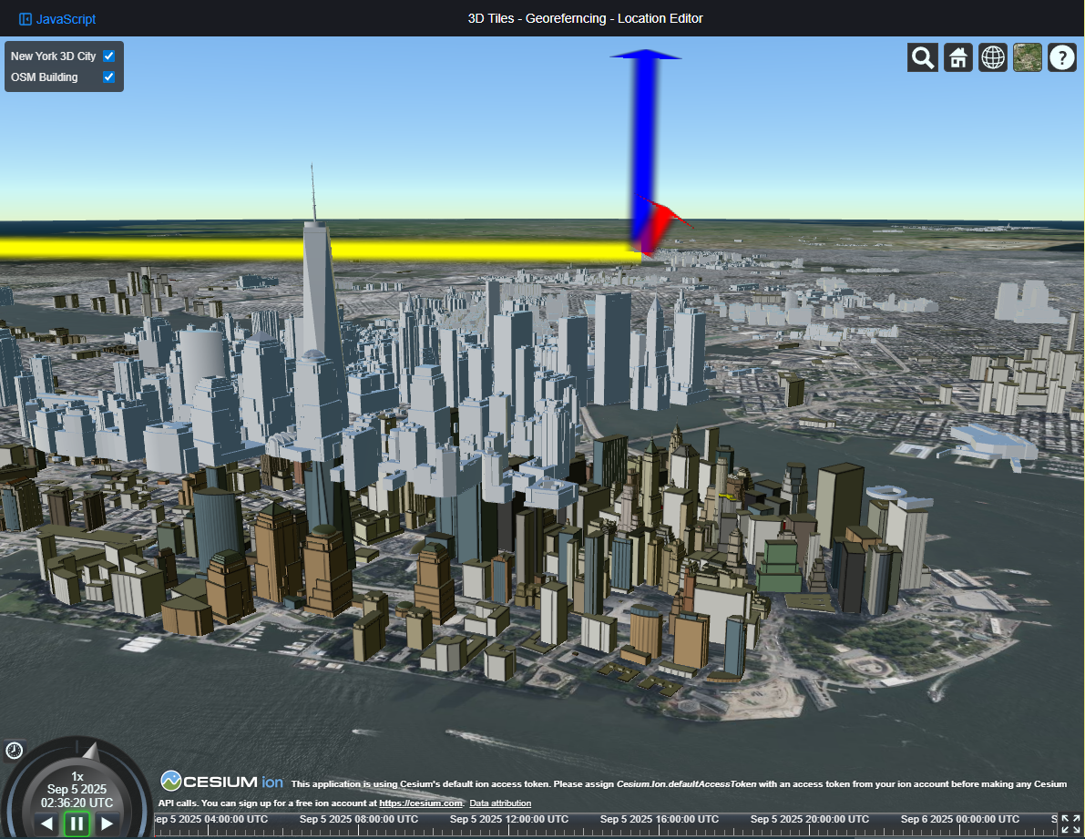
Task: Toggle the OSM Building checkbox
Action: click(x=108, y=77)
